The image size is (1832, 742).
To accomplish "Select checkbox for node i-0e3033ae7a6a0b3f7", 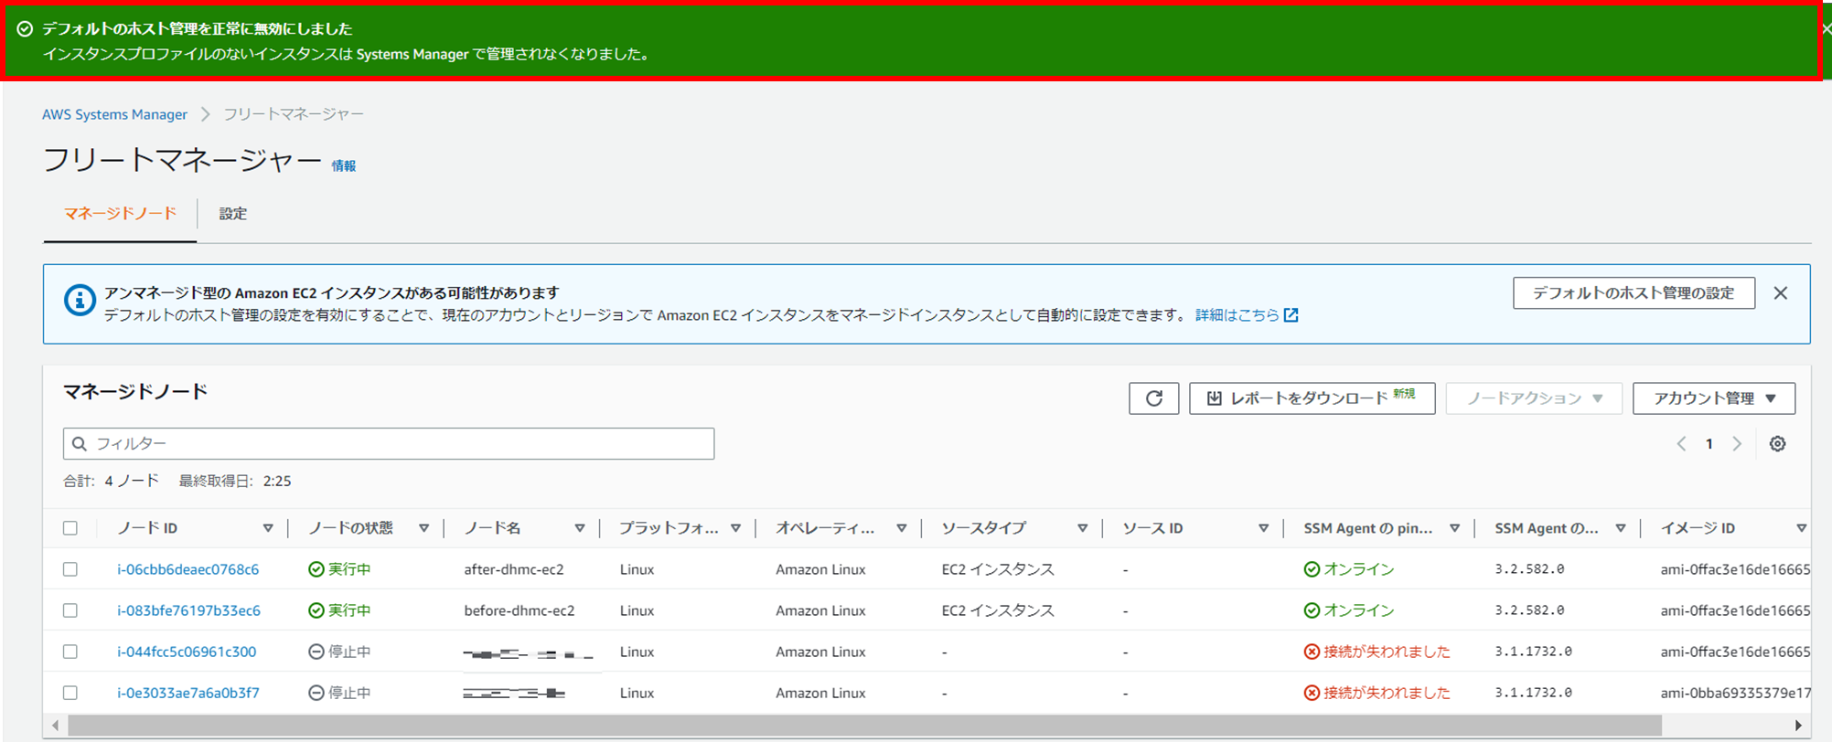I will pyautogui.click(x=70, y=693).
